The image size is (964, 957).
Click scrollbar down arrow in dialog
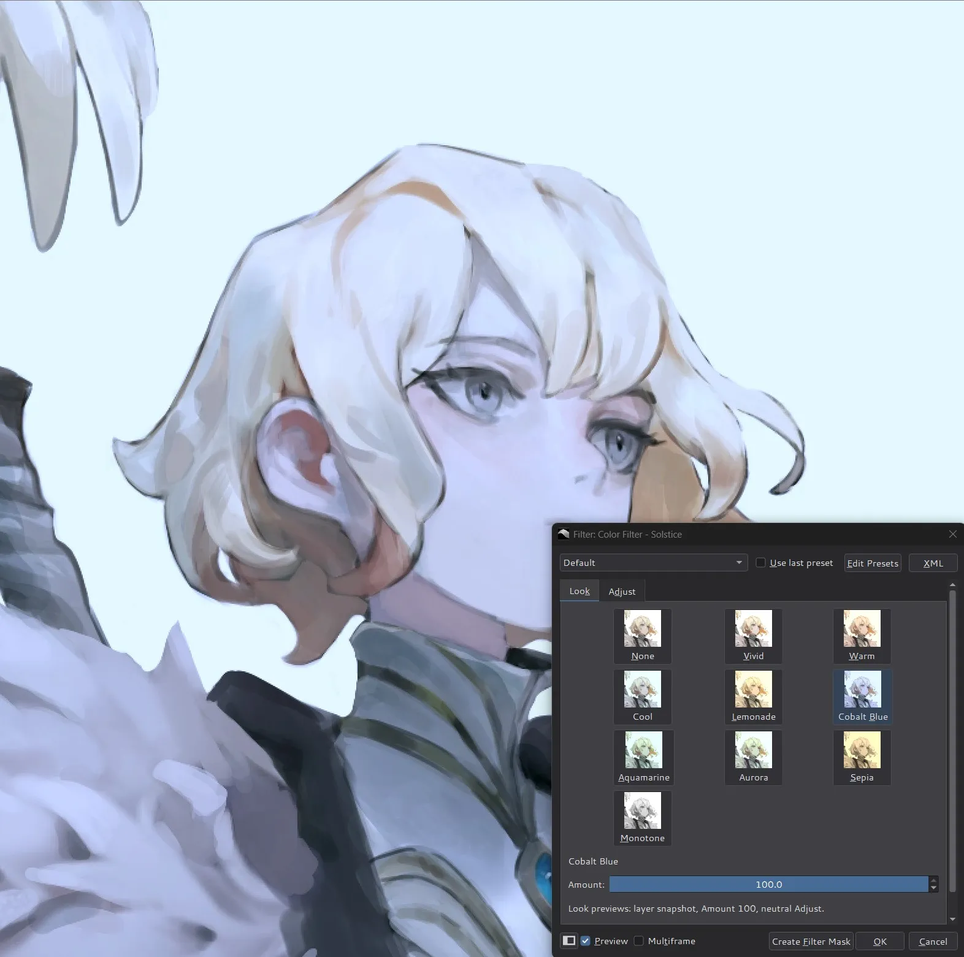952,919
